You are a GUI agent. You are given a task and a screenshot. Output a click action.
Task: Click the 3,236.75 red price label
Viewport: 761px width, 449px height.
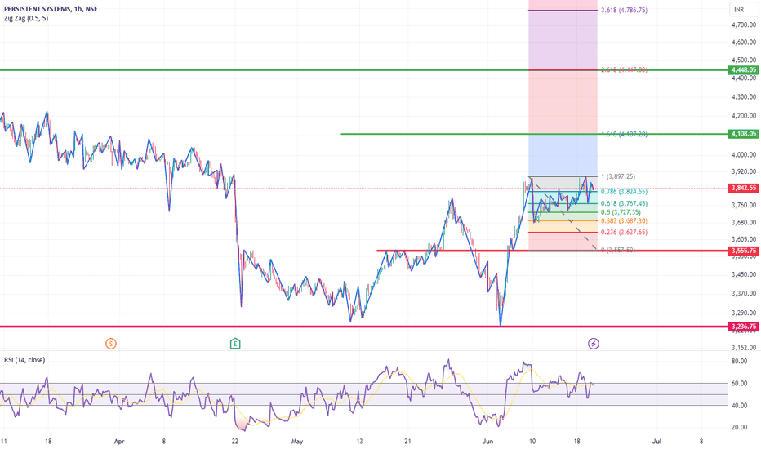(743, 327)
